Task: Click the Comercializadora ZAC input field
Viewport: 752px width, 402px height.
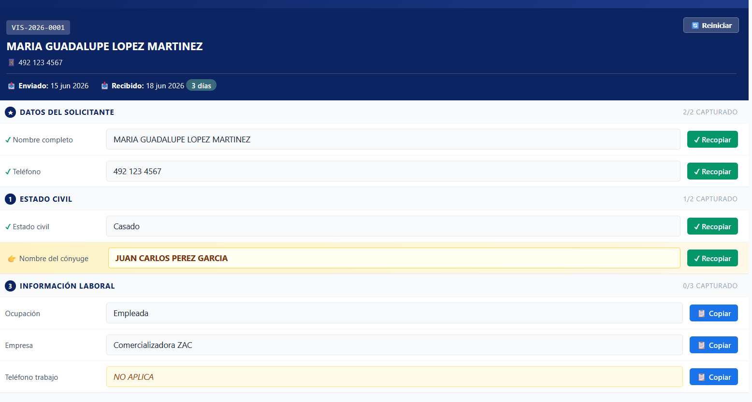Action: 394,345
